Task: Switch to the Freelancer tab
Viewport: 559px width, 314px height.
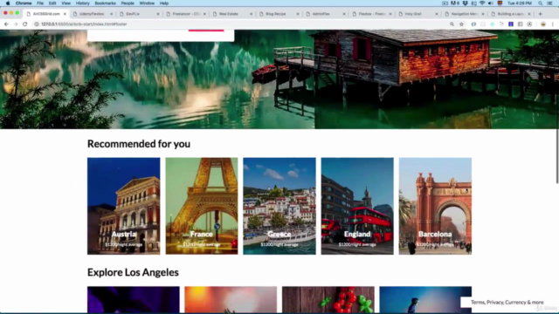Action: pos(185,14)
